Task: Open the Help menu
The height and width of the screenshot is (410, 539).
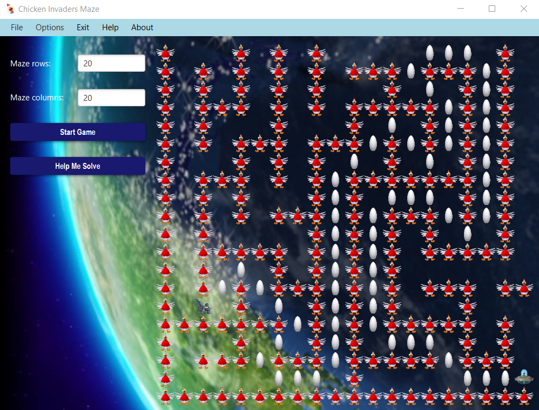Action: [x=110, y=28]
